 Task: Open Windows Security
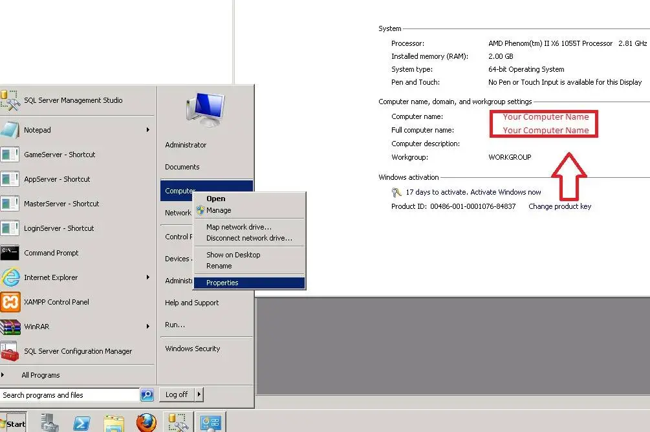pyautogui.click(x=192, y=349)
